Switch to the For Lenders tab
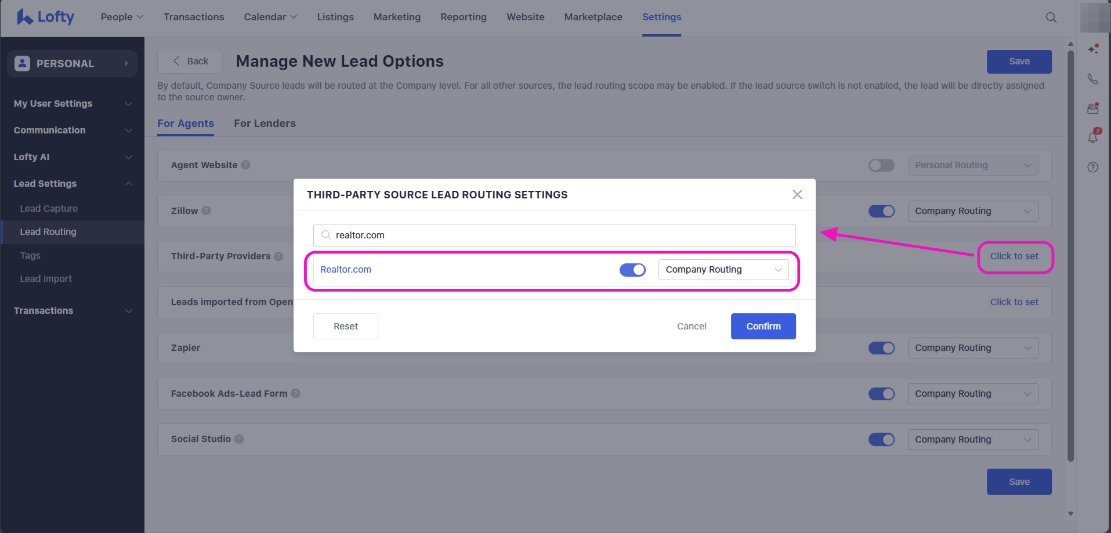 (265, 124)
